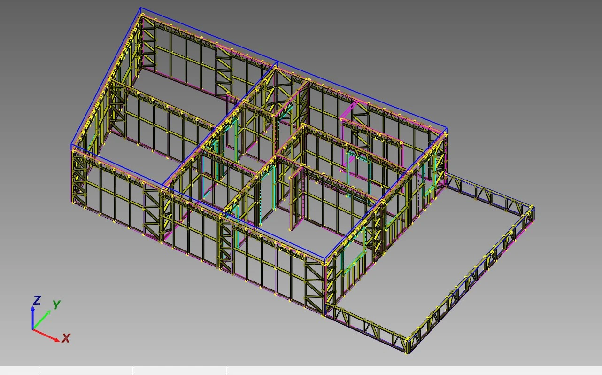Click the origin of the axis triad
The image size is (602, 375).
coord(33,329)
